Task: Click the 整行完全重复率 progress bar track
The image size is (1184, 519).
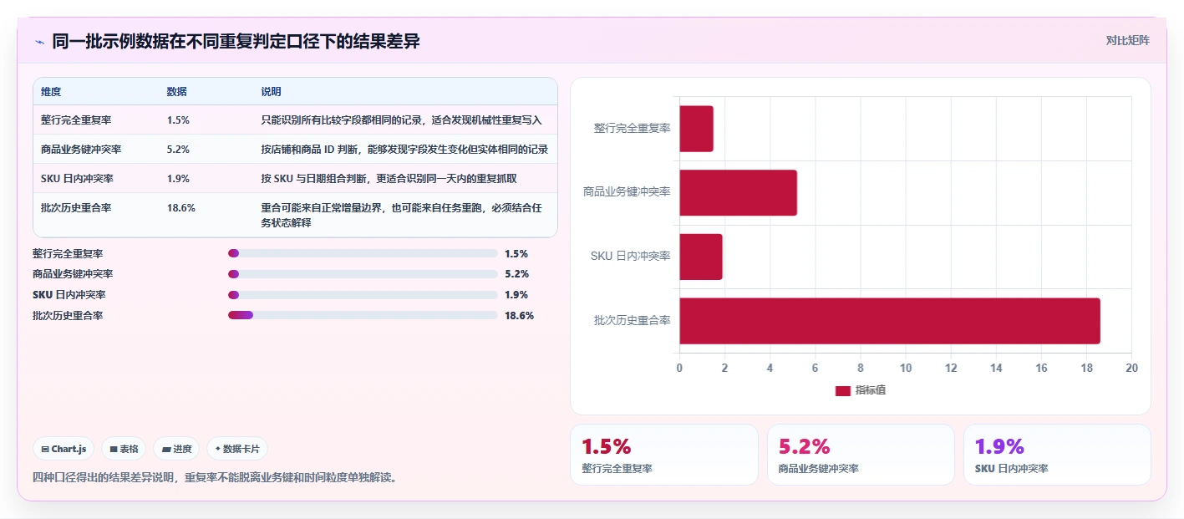Action: [363, 253]
